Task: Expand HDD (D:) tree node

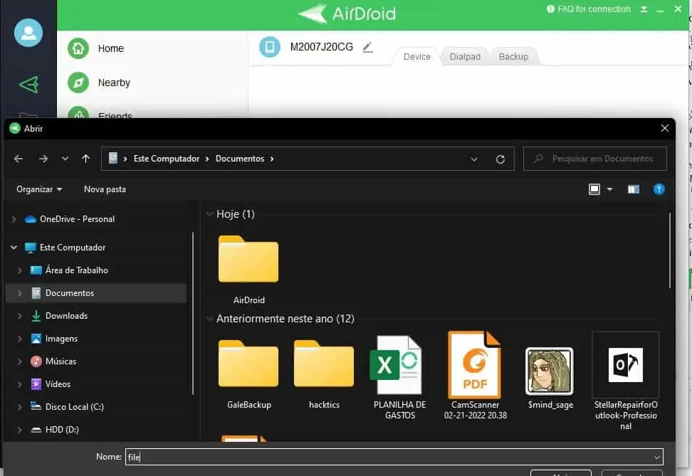Action: pos(19,429)
